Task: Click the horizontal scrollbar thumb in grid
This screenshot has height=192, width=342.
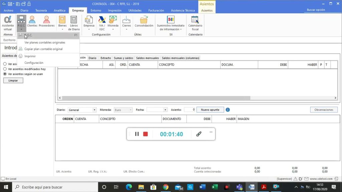Action: click(156, 98)
